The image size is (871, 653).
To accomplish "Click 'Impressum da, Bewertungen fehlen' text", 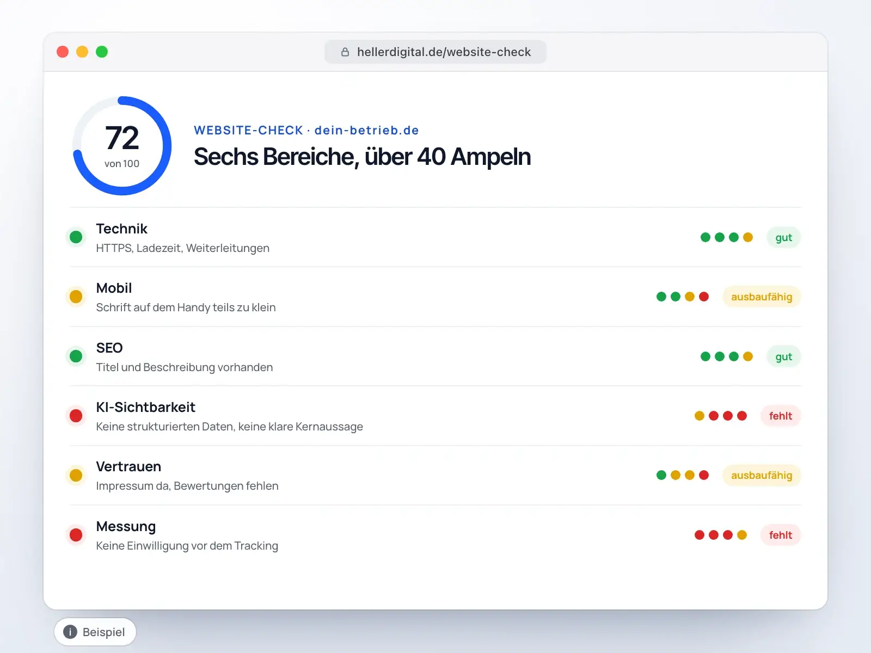I will tap(187, 486).
